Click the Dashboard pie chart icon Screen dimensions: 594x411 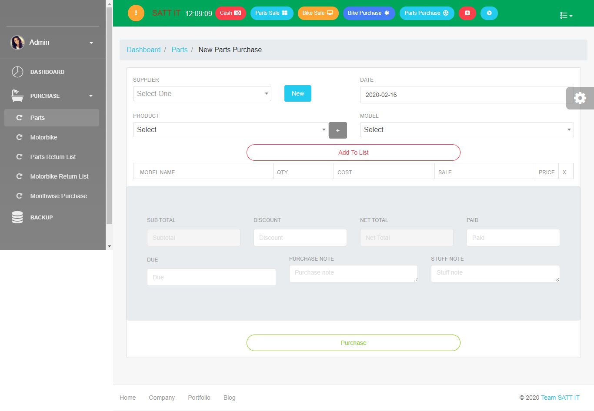(x=17, y=72)
